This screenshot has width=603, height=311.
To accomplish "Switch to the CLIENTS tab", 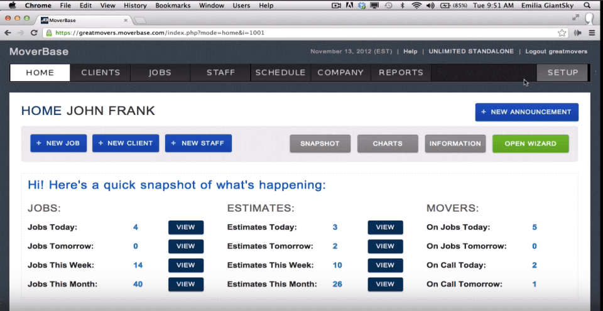I will point(100,72).
